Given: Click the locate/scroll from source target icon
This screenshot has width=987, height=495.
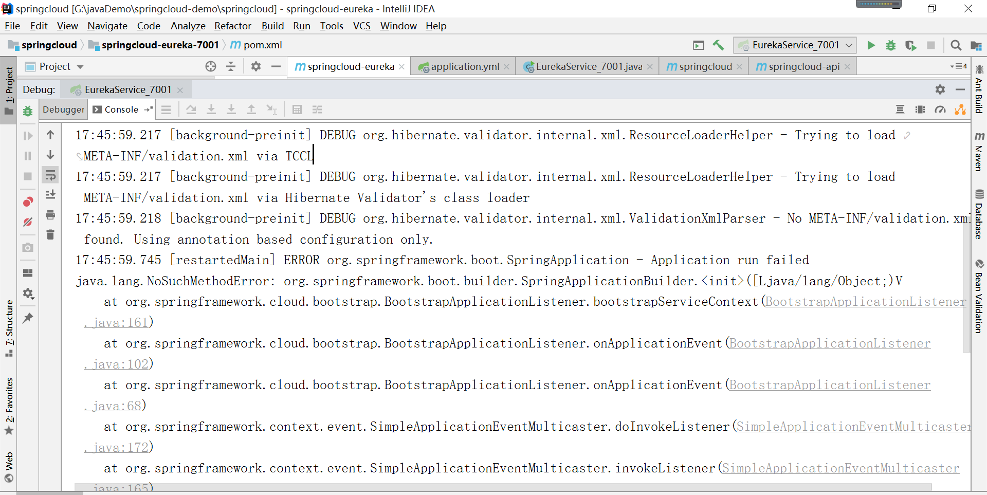Looking at the screenshot, I should (x=211, y=66).
